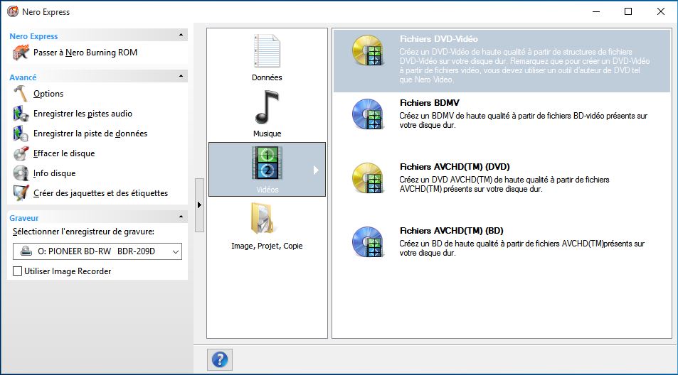This screenshot has width=678, height=375.
Task: Hide the side panel with arrow handle
Action: point(199,205)
